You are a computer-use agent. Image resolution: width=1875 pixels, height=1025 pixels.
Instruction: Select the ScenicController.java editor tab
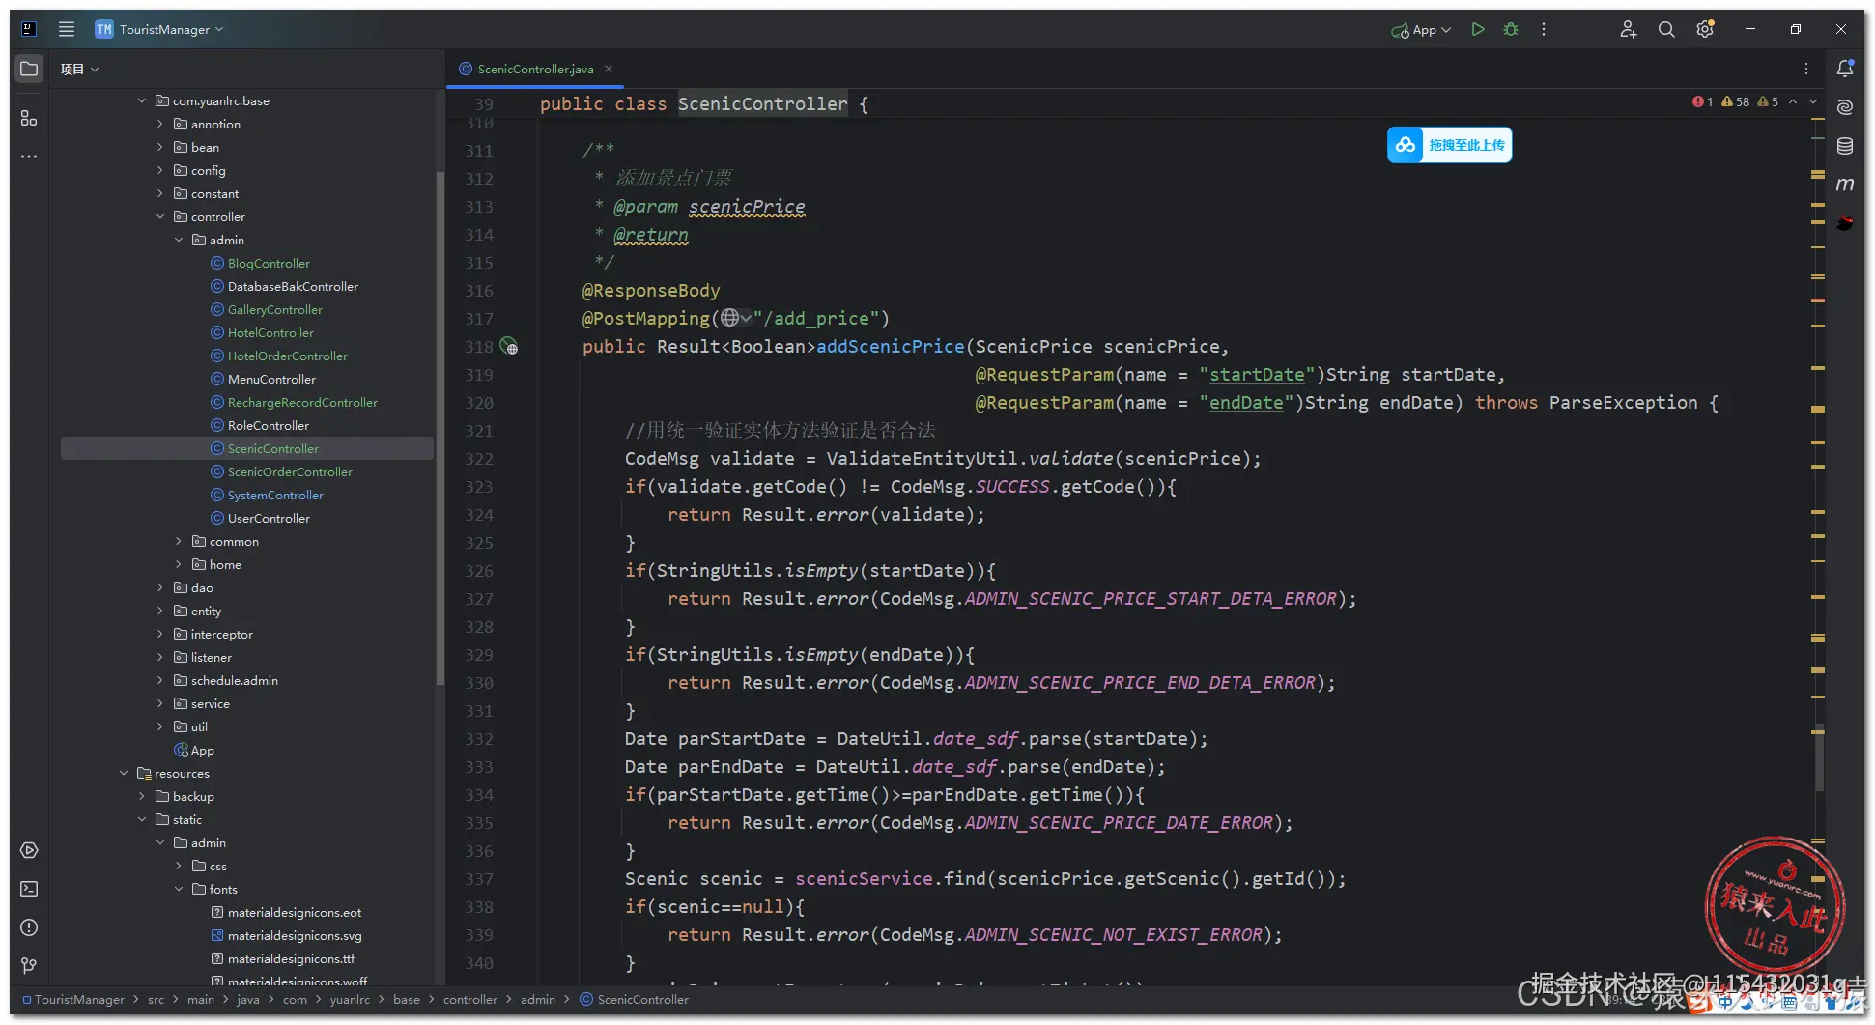(535, 69)
